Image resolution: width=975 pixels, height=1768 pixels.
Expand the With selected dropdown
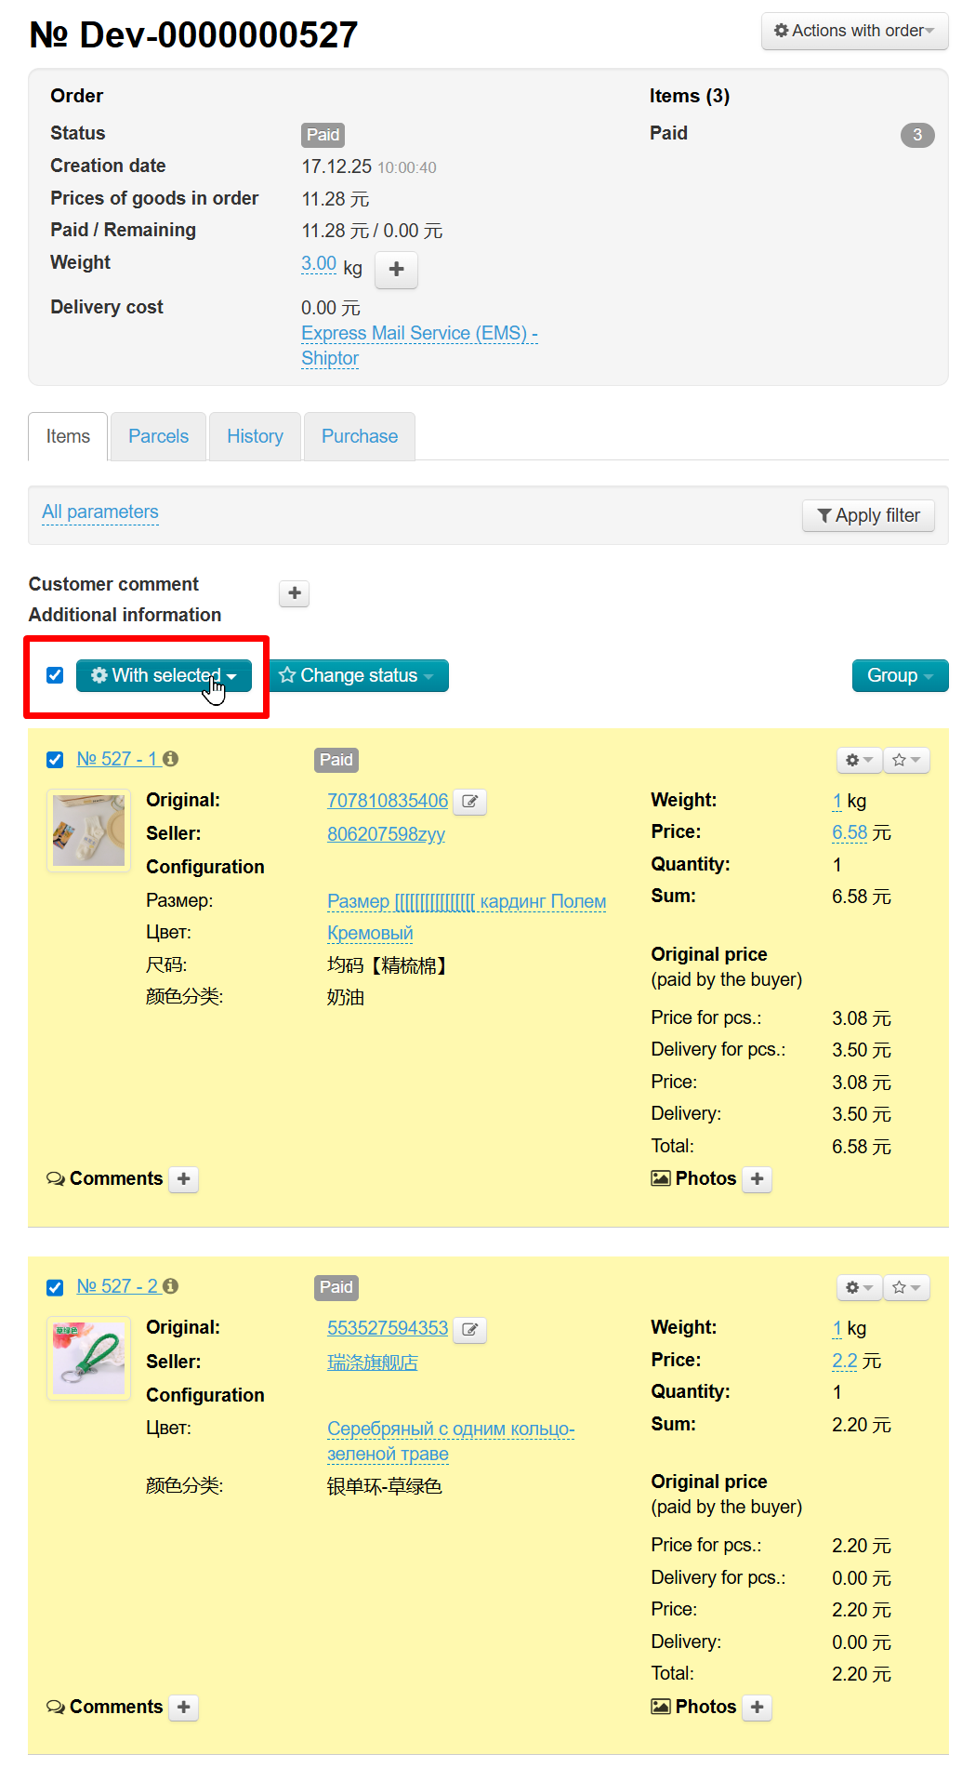[164, 676]
